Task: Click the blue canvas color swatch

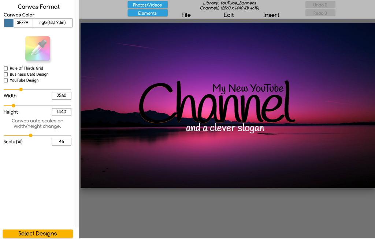Action: 9,23
